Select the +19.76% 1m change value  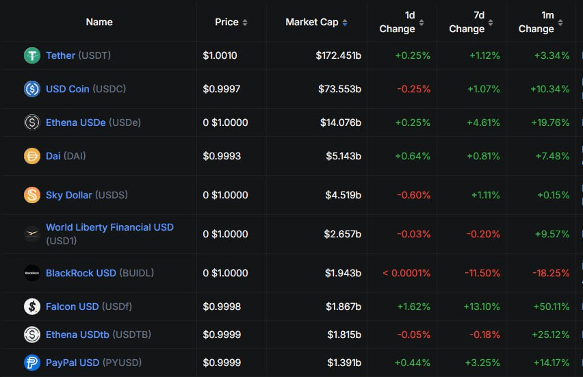(x=550, y=122)
